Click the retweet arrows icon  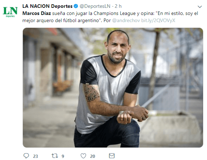click(x=55, y=156)
